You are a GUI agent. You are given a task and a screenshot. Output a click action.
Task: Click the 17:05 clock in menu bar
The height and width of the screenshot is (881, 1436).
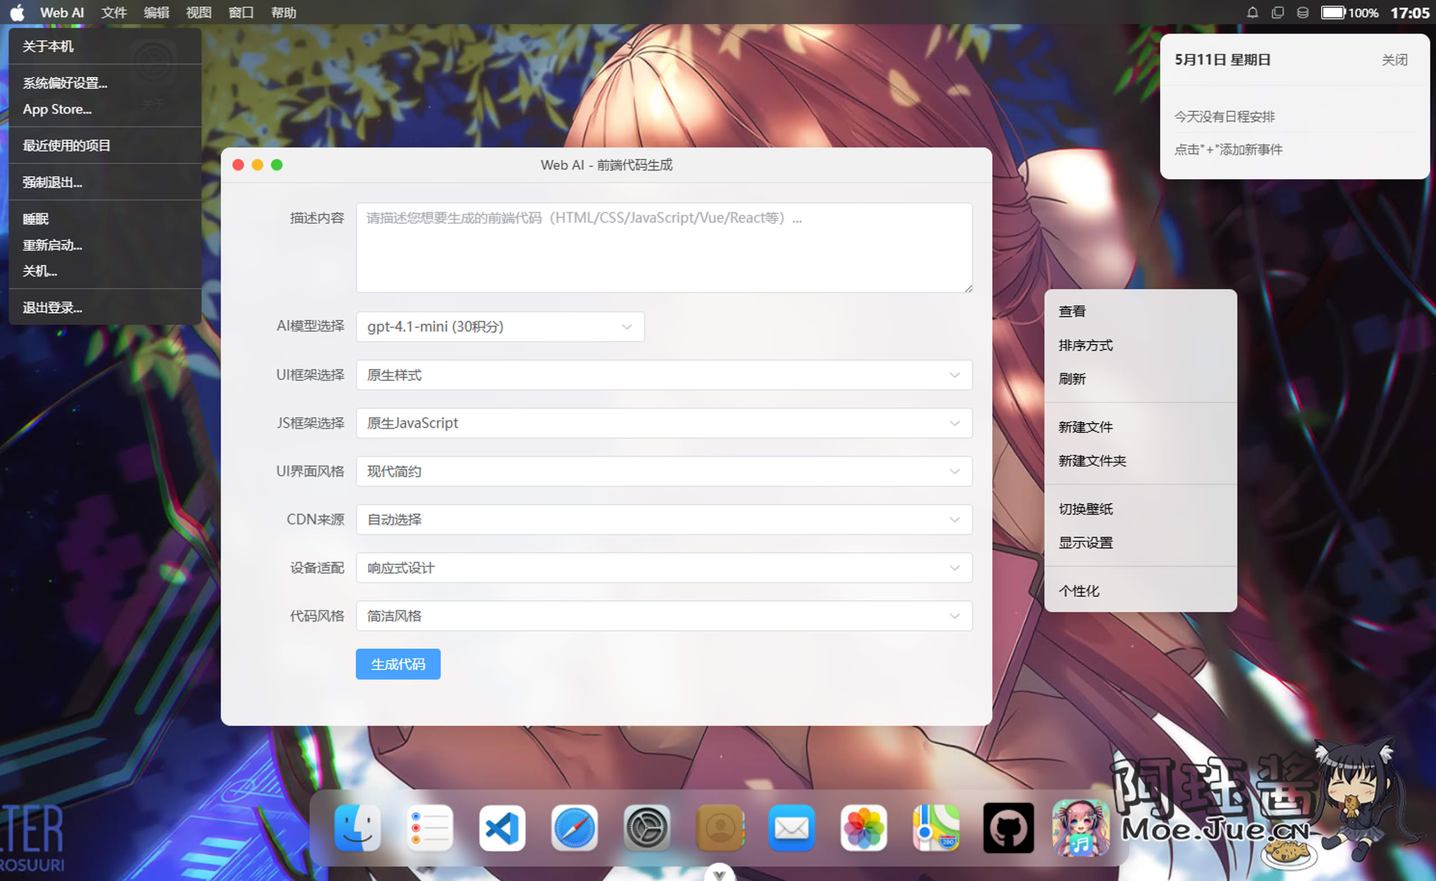(x=1410, y=12)
